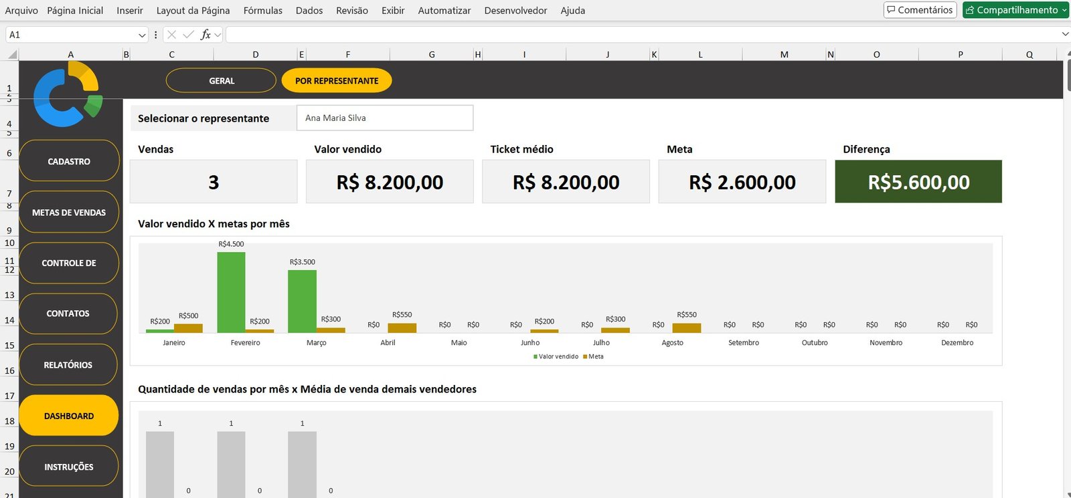Viewport: 1071px width, 498px height.
Task: Click the cancel X icon in formula bar
Action: coord(172,35)
